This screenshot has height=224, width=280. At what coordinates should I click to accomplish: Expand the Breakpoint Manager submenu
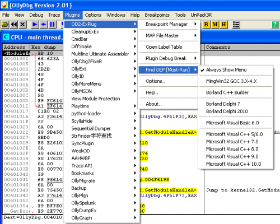[169, 24]
